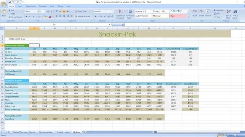Image resolution: width=245 pixels, height=137 pixels.
Task: Apply yellow fill color to cell
Action: point(45,16)
